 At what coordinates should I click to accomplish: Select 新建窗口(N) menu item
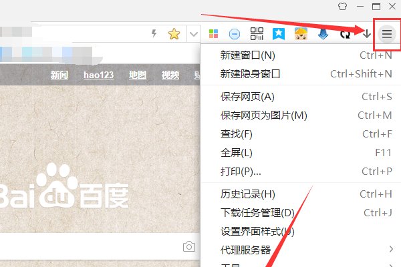pos(301,55)
